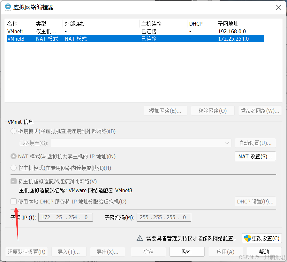
Task: Click 添加网络(E)... button
Action: [165, 111]
